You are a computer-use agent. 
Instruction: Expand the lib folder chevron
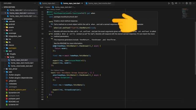tap(4, 42)
